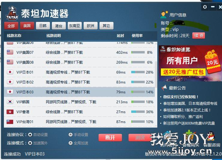The image size is (222, 160).
Task: Click the megaphone icon beside 最新公告
Action: click(x=164, y=88)
